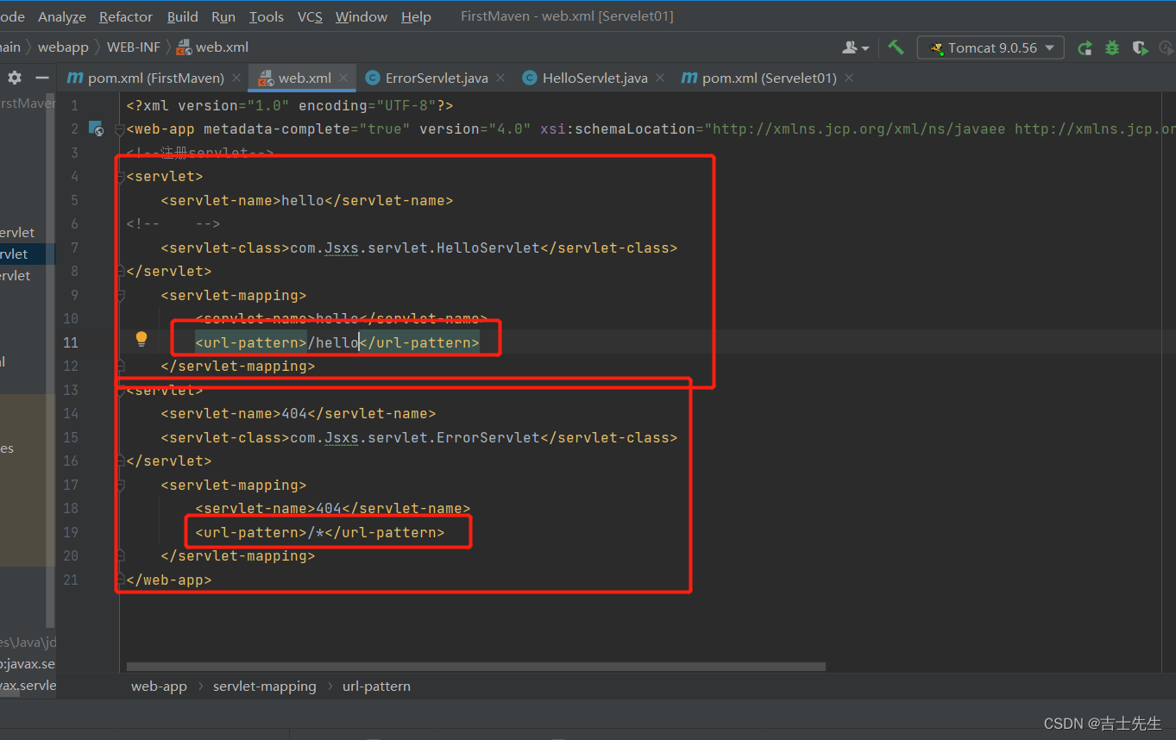
Task: Click the fold end marker on line 16
Action: pos(121,461)
